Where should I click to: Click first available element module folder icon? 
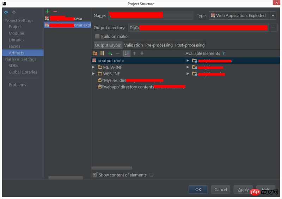(195, 61)
